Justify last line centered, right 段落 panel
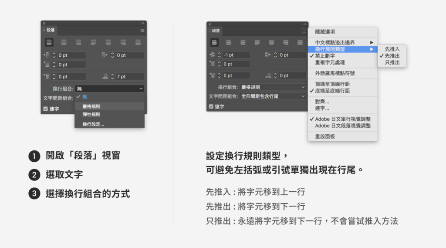The image size is (446, 248). [x=271, y=42]
